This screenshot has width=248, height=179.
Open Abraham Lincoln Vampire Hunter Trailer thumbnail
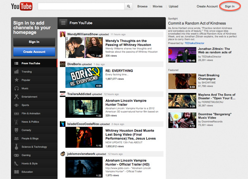[x=84, y=107]
